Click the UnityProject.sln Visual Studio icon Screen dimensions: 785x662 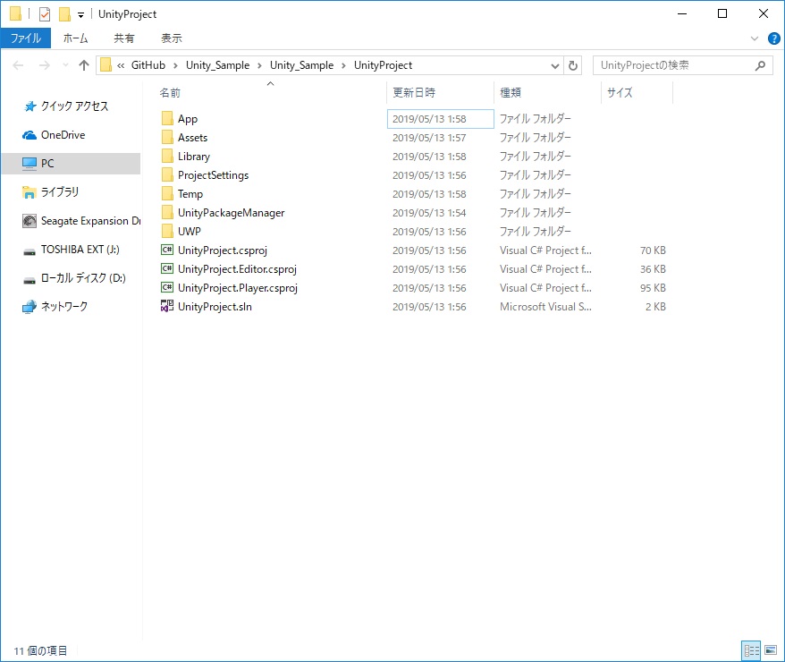coord(167,306)
